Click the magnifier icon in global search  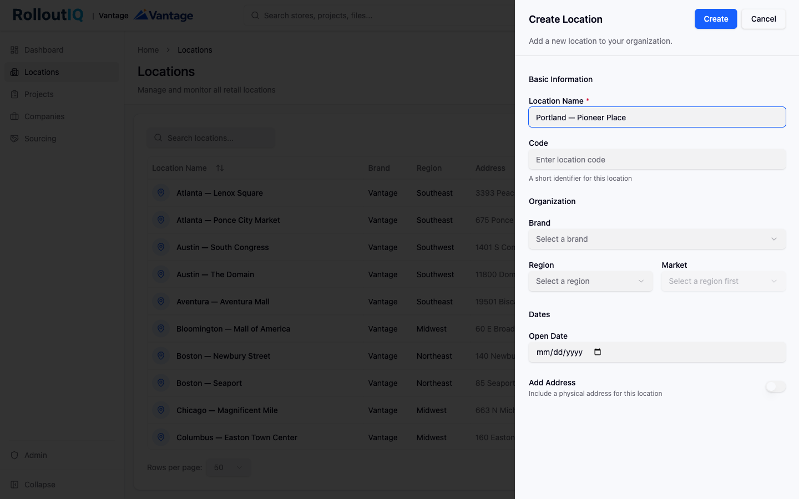(x=255, y=16)
